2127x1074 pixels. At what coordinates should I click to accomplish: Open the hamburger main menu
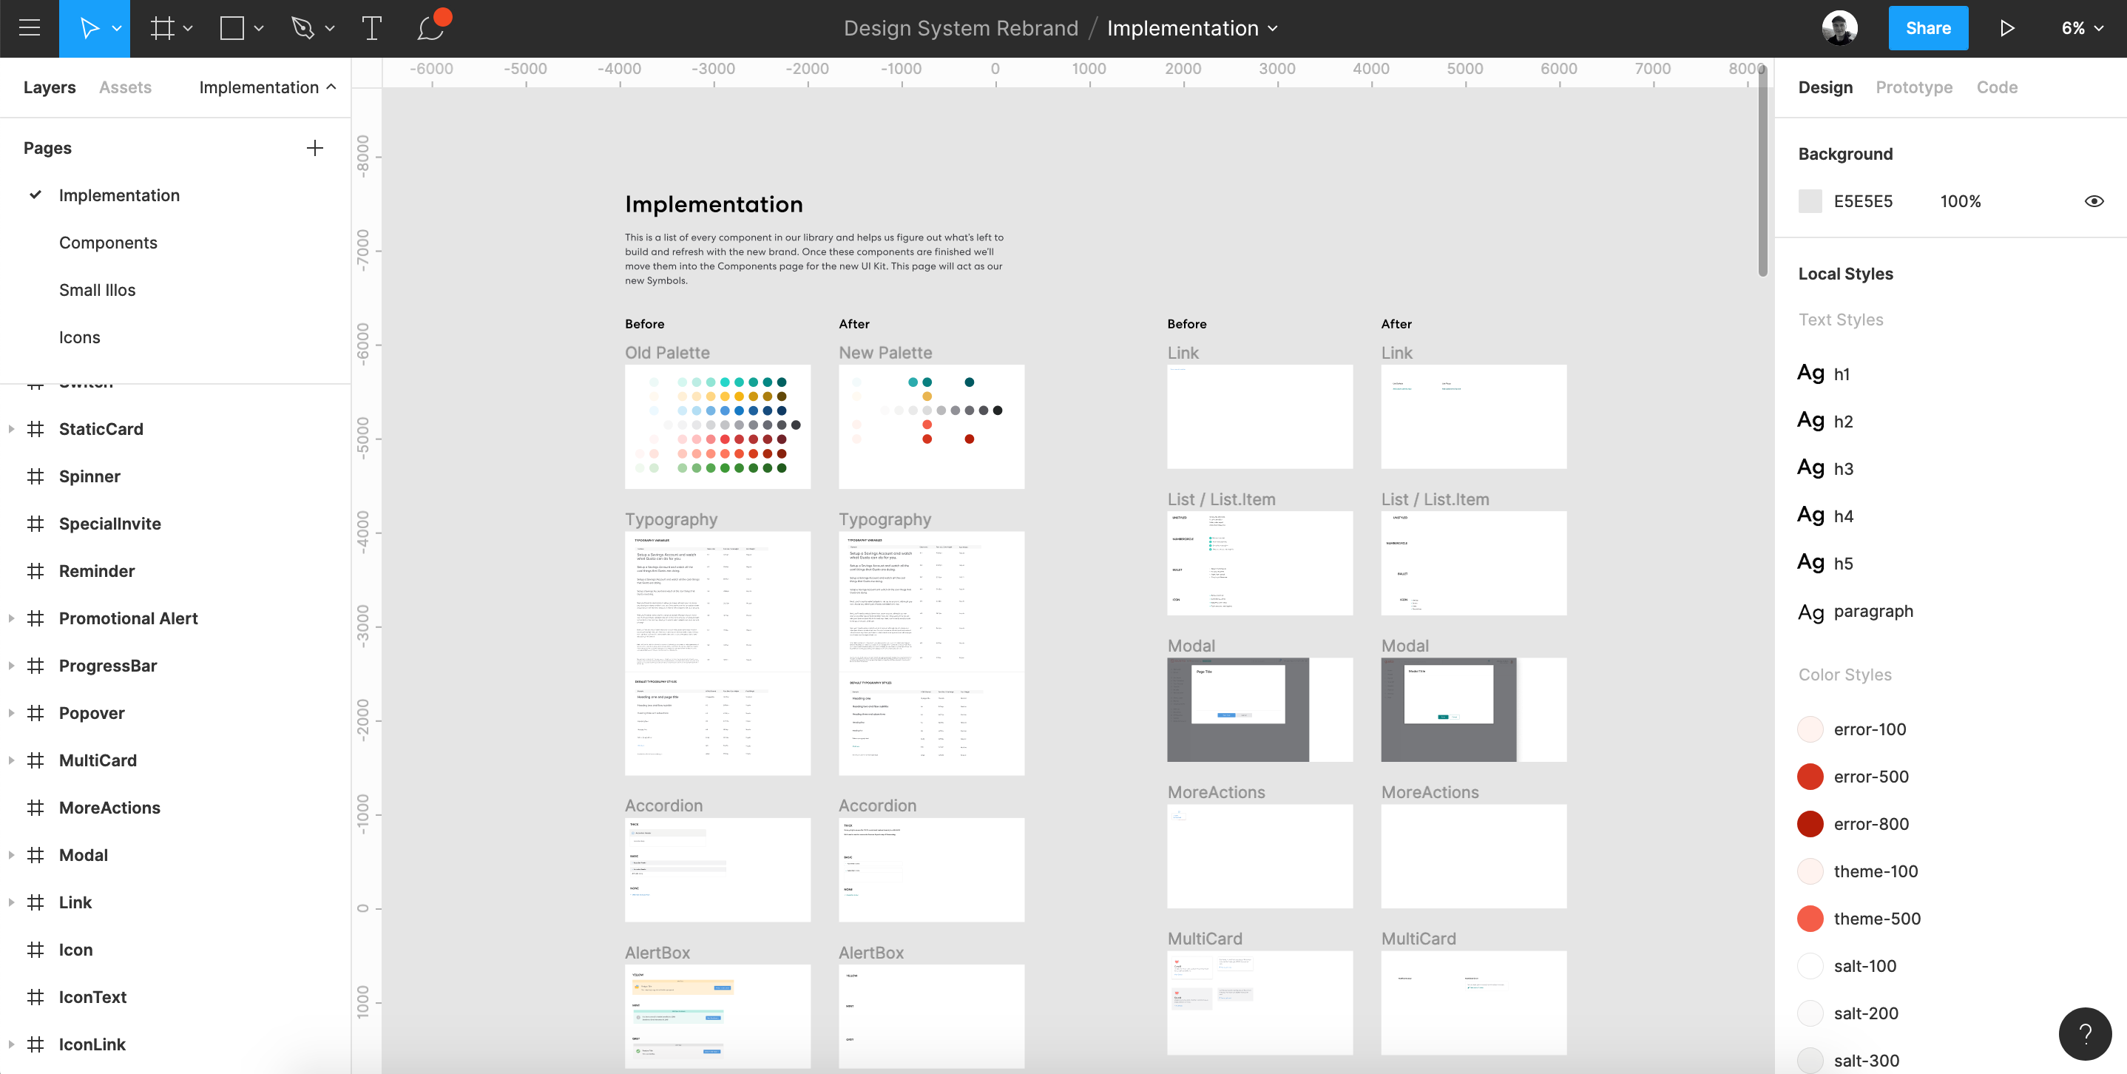coord(30,28)
